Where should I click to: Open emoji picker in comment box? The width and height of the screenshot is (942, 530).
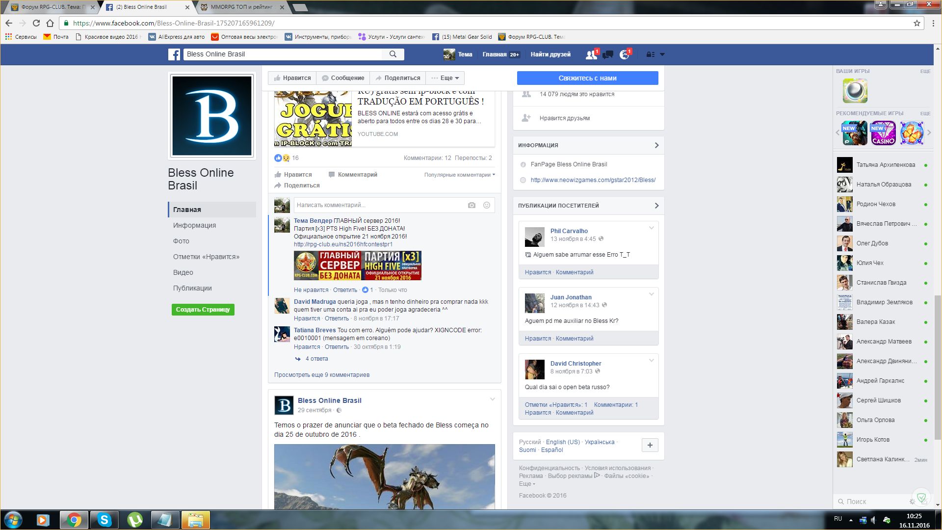487,205
